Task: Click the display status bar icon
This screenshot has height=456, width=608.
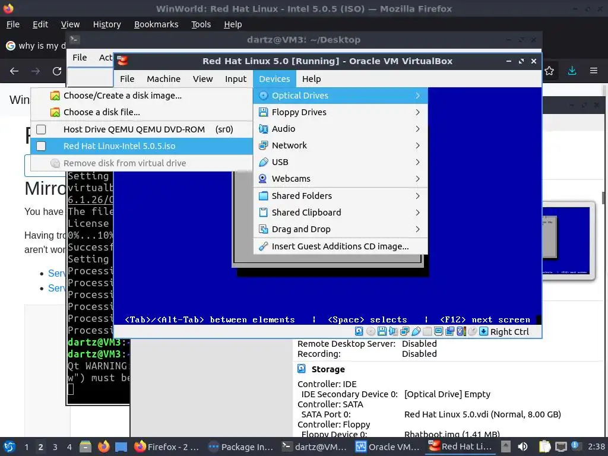Action: (439, 331)
